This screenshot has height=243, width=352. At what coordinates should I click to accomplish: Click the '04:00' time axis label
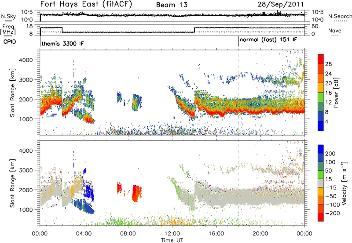click(84, 234)
